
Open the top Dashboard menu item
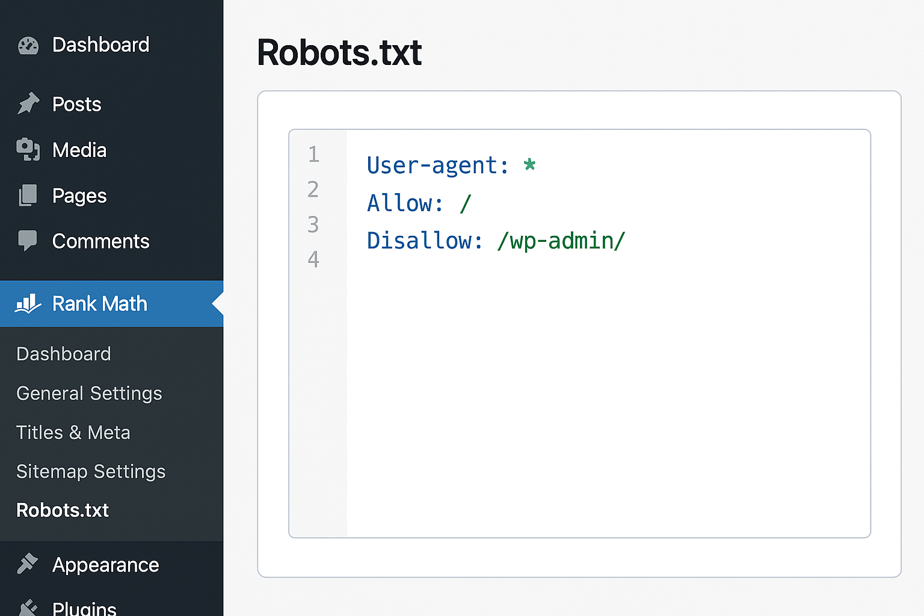coord(100,45)
